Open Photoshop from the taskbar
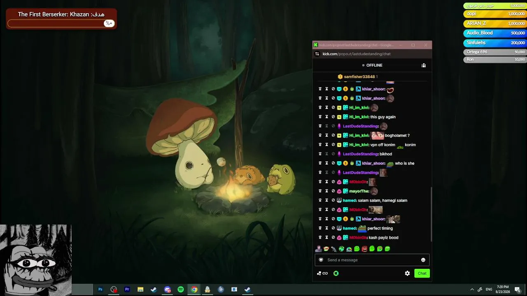This screenshot has height=296, width=527. (x=100, y=289)
